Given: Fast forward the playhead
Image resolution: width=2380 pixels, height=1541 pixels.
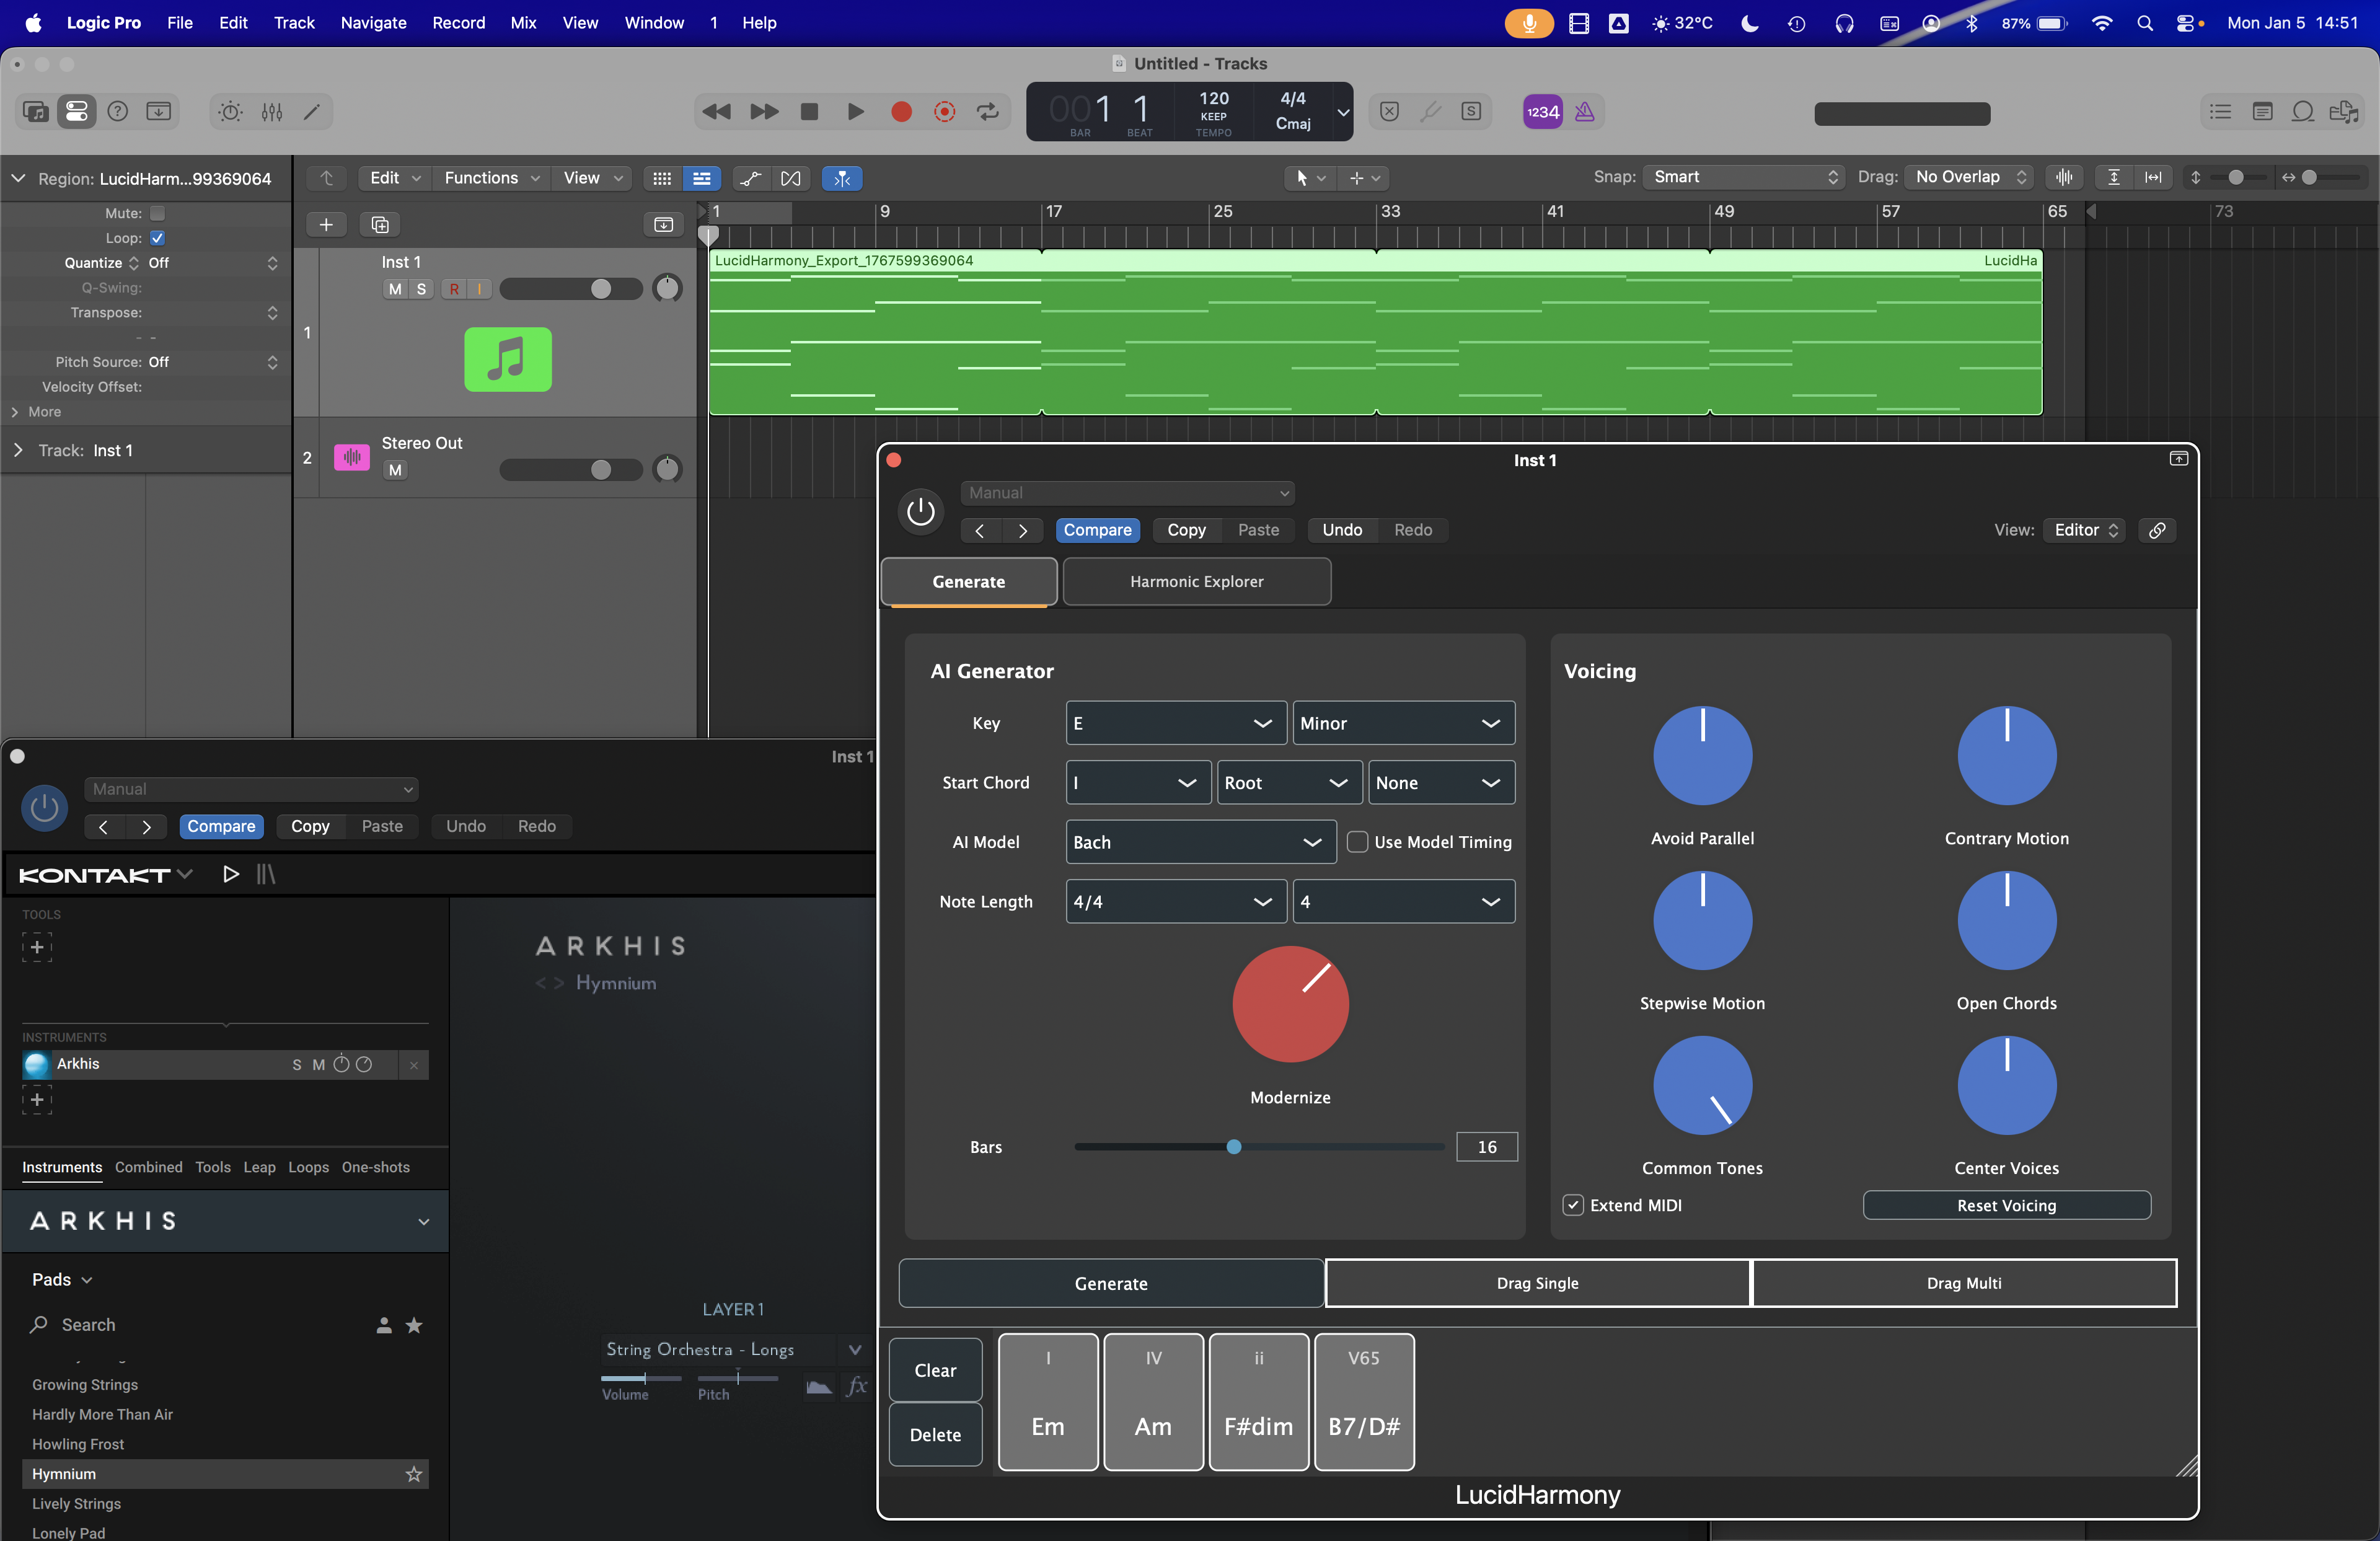Looking at the screenshot, I should tap(764, 112).
